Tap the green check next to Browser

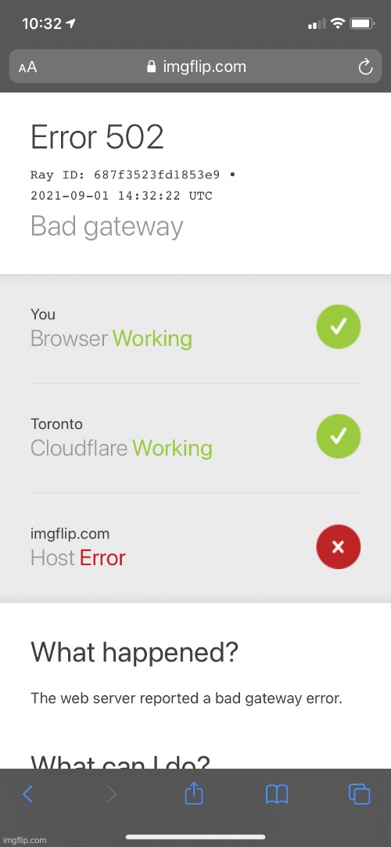338,326
